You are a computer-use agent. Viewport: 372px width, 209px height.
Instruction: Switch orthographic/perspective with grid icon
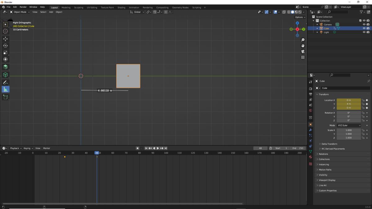pos(303,57)
